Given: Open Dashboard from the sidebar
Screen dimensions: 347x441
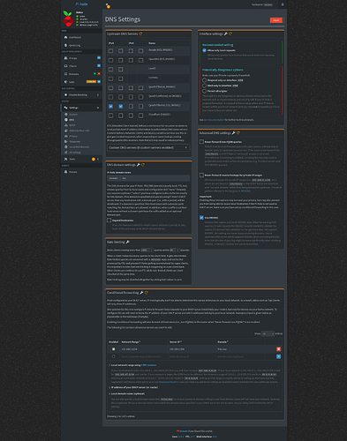Looking at the screenshot, I should click(81, 37).
